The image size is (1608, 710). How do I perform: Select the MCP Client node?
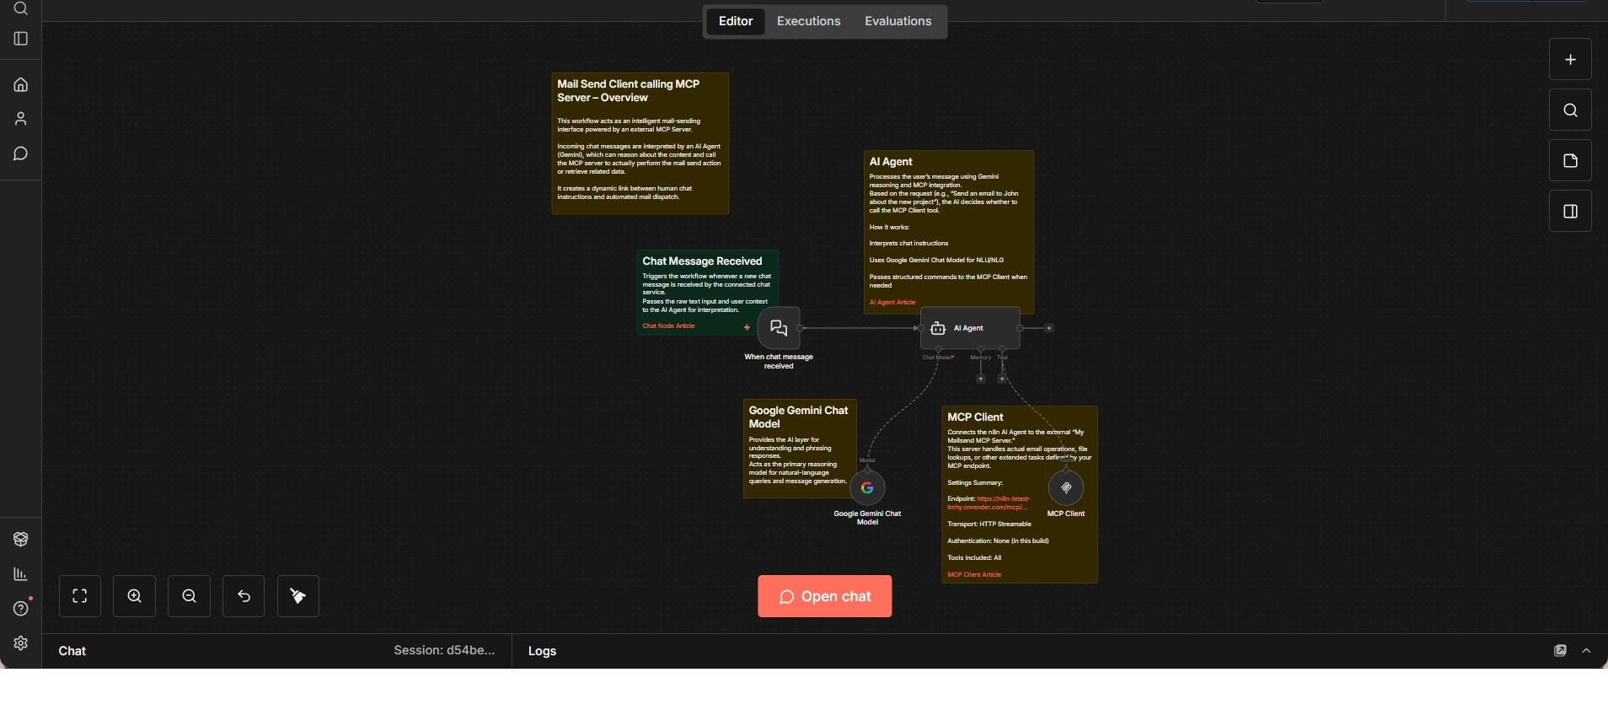[1066, 488]
